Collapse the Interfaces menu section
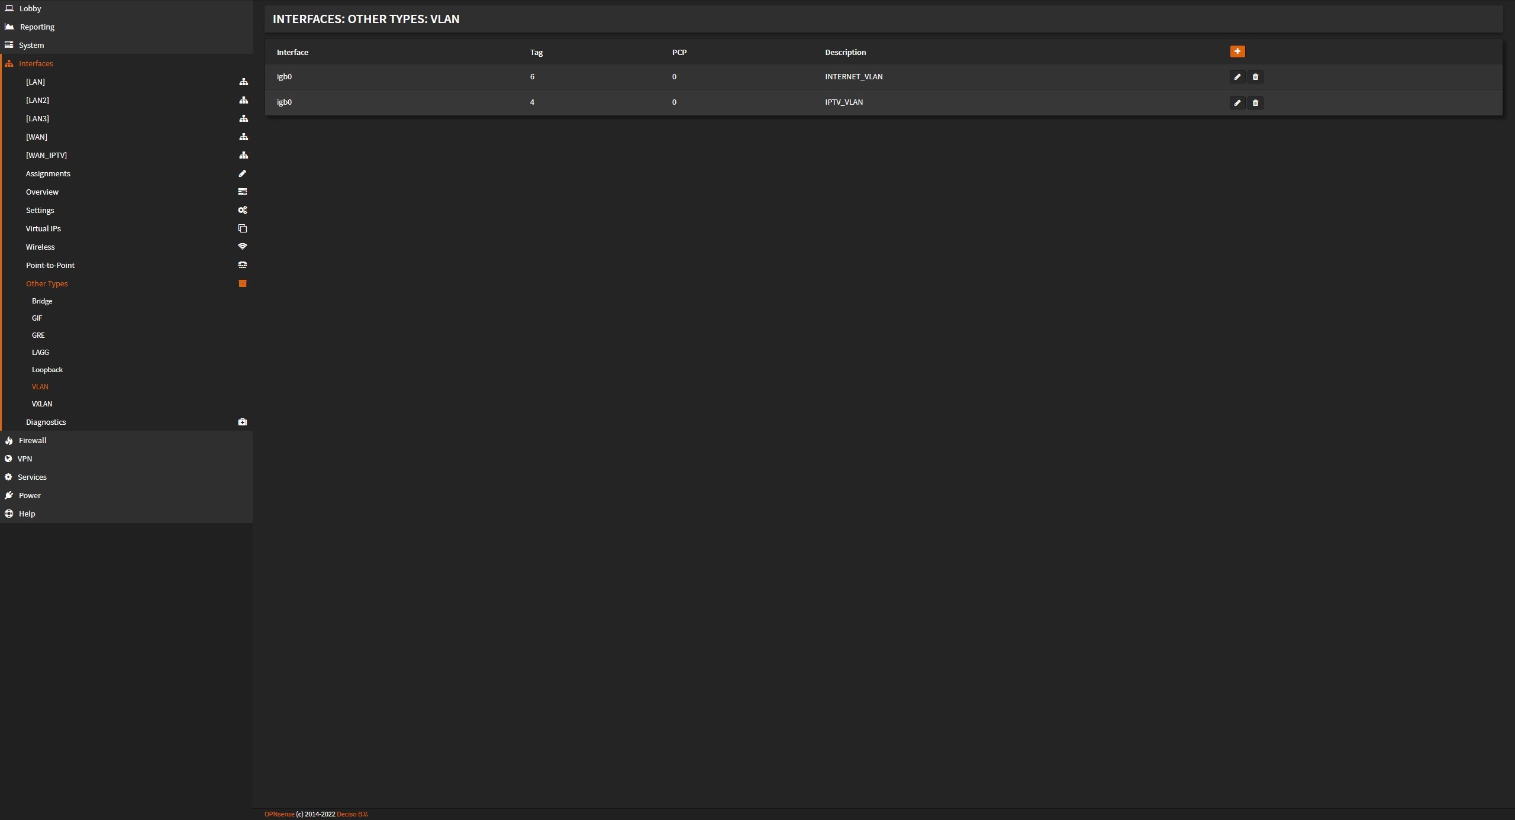The width and height of the screenshot is (1515, 820). 36,63
